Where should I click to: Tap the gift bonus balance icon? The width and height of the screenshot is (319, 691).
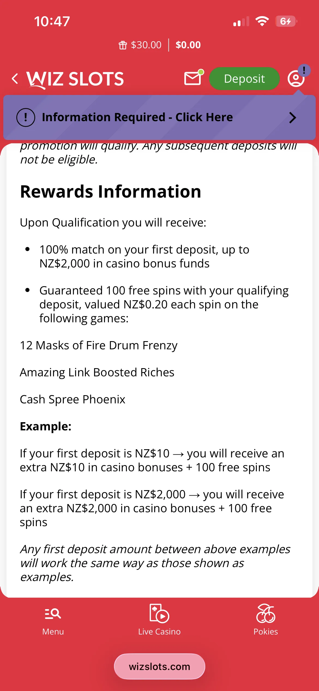(123, 45)
